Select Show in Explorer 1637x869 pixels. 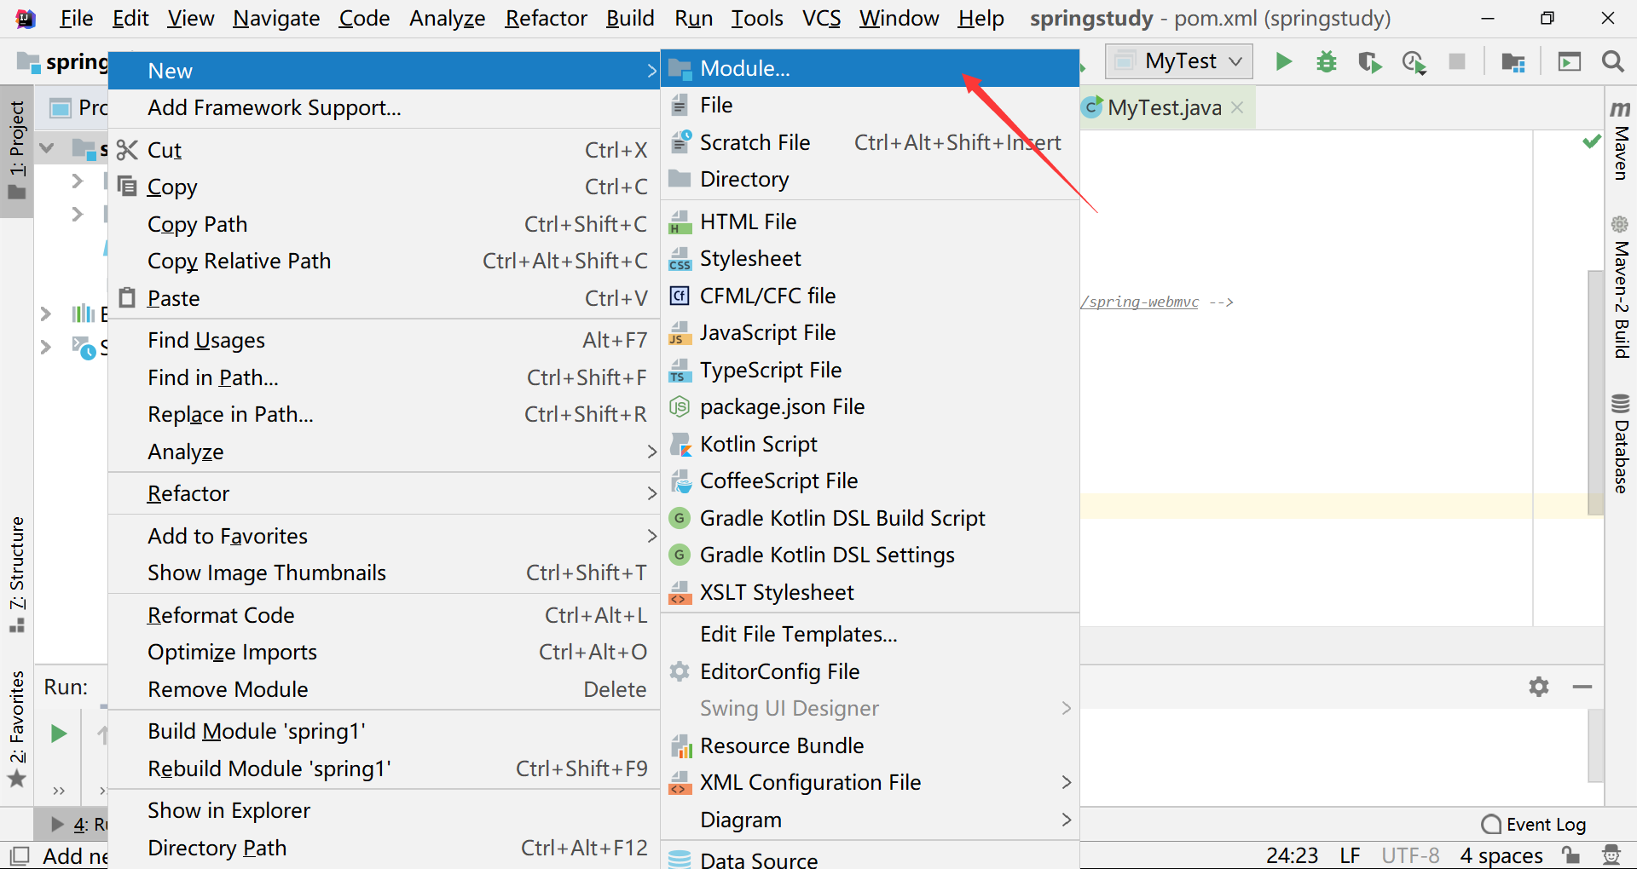coord(384,810)
